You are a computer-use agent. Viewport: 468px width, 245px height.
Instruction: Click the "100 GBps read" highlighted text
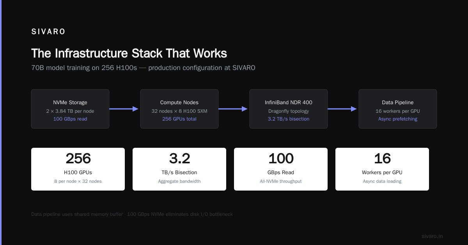pos(70,119)
